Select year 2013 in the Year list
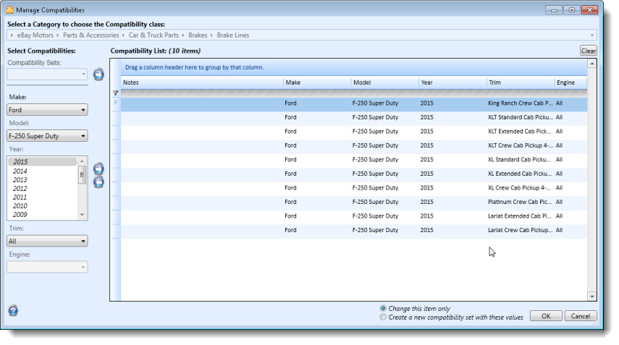Viewport: 619px width, 345px height. click(x=42, y=180)
